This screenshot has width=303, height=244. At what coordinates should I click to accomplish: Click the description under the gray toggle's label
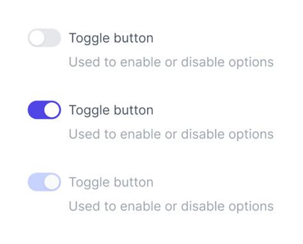pos(171,63)
